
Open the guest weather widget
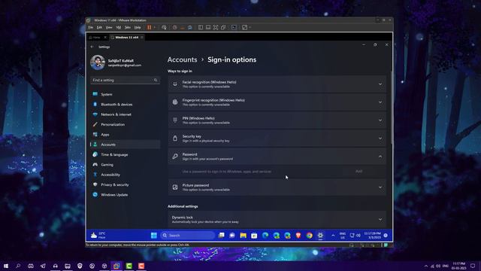coord(98,236)
